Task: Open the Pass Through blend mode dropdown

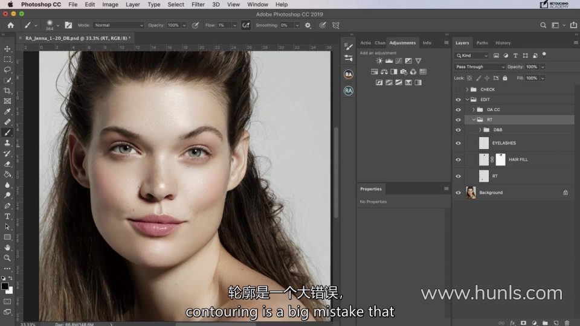Action: click(x=479, y=67)
